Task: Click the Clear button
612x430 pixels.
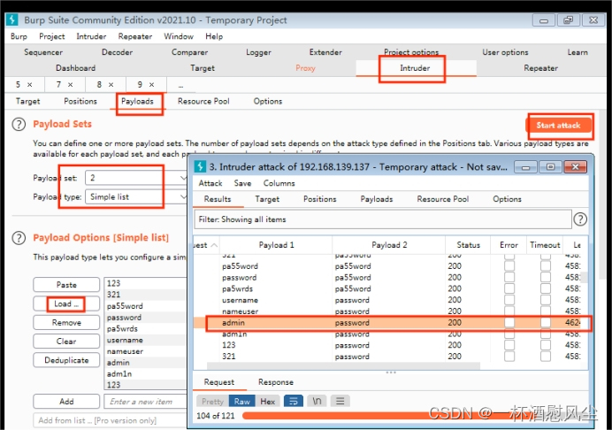Action: point(66,341)
